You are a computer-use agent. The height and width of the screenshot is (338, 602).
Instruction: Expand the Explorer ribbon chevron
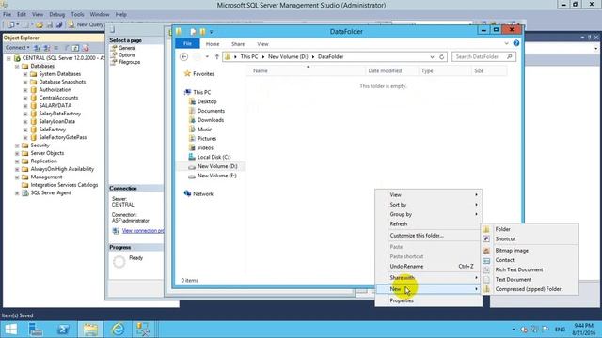tap(506, 43)
